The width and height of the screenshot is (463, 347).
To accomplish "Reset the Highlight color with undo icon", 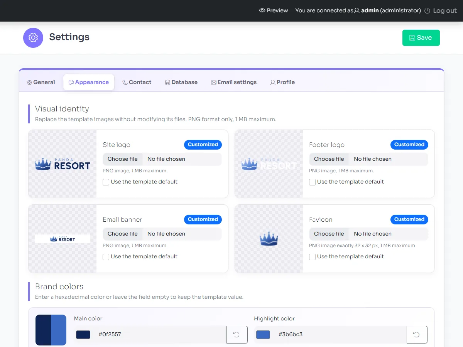I will [417, 335].
